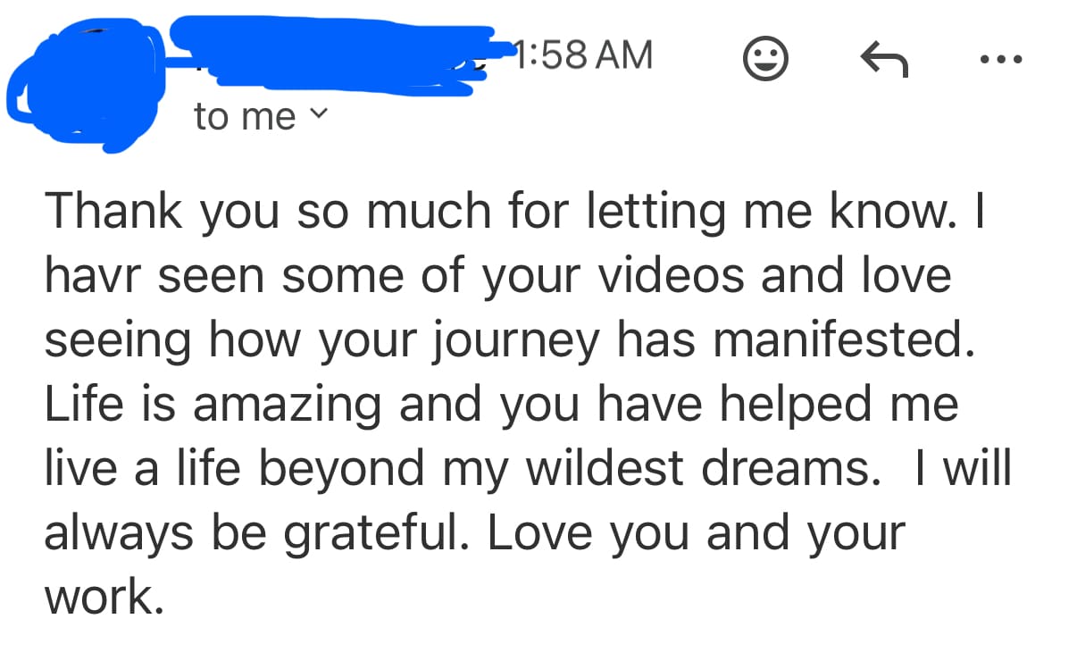Image resolution: width=1077 pixels, height=661 pixels.
Task: Click the sentence 'Thank you so much'
Action: click(268, 212)
